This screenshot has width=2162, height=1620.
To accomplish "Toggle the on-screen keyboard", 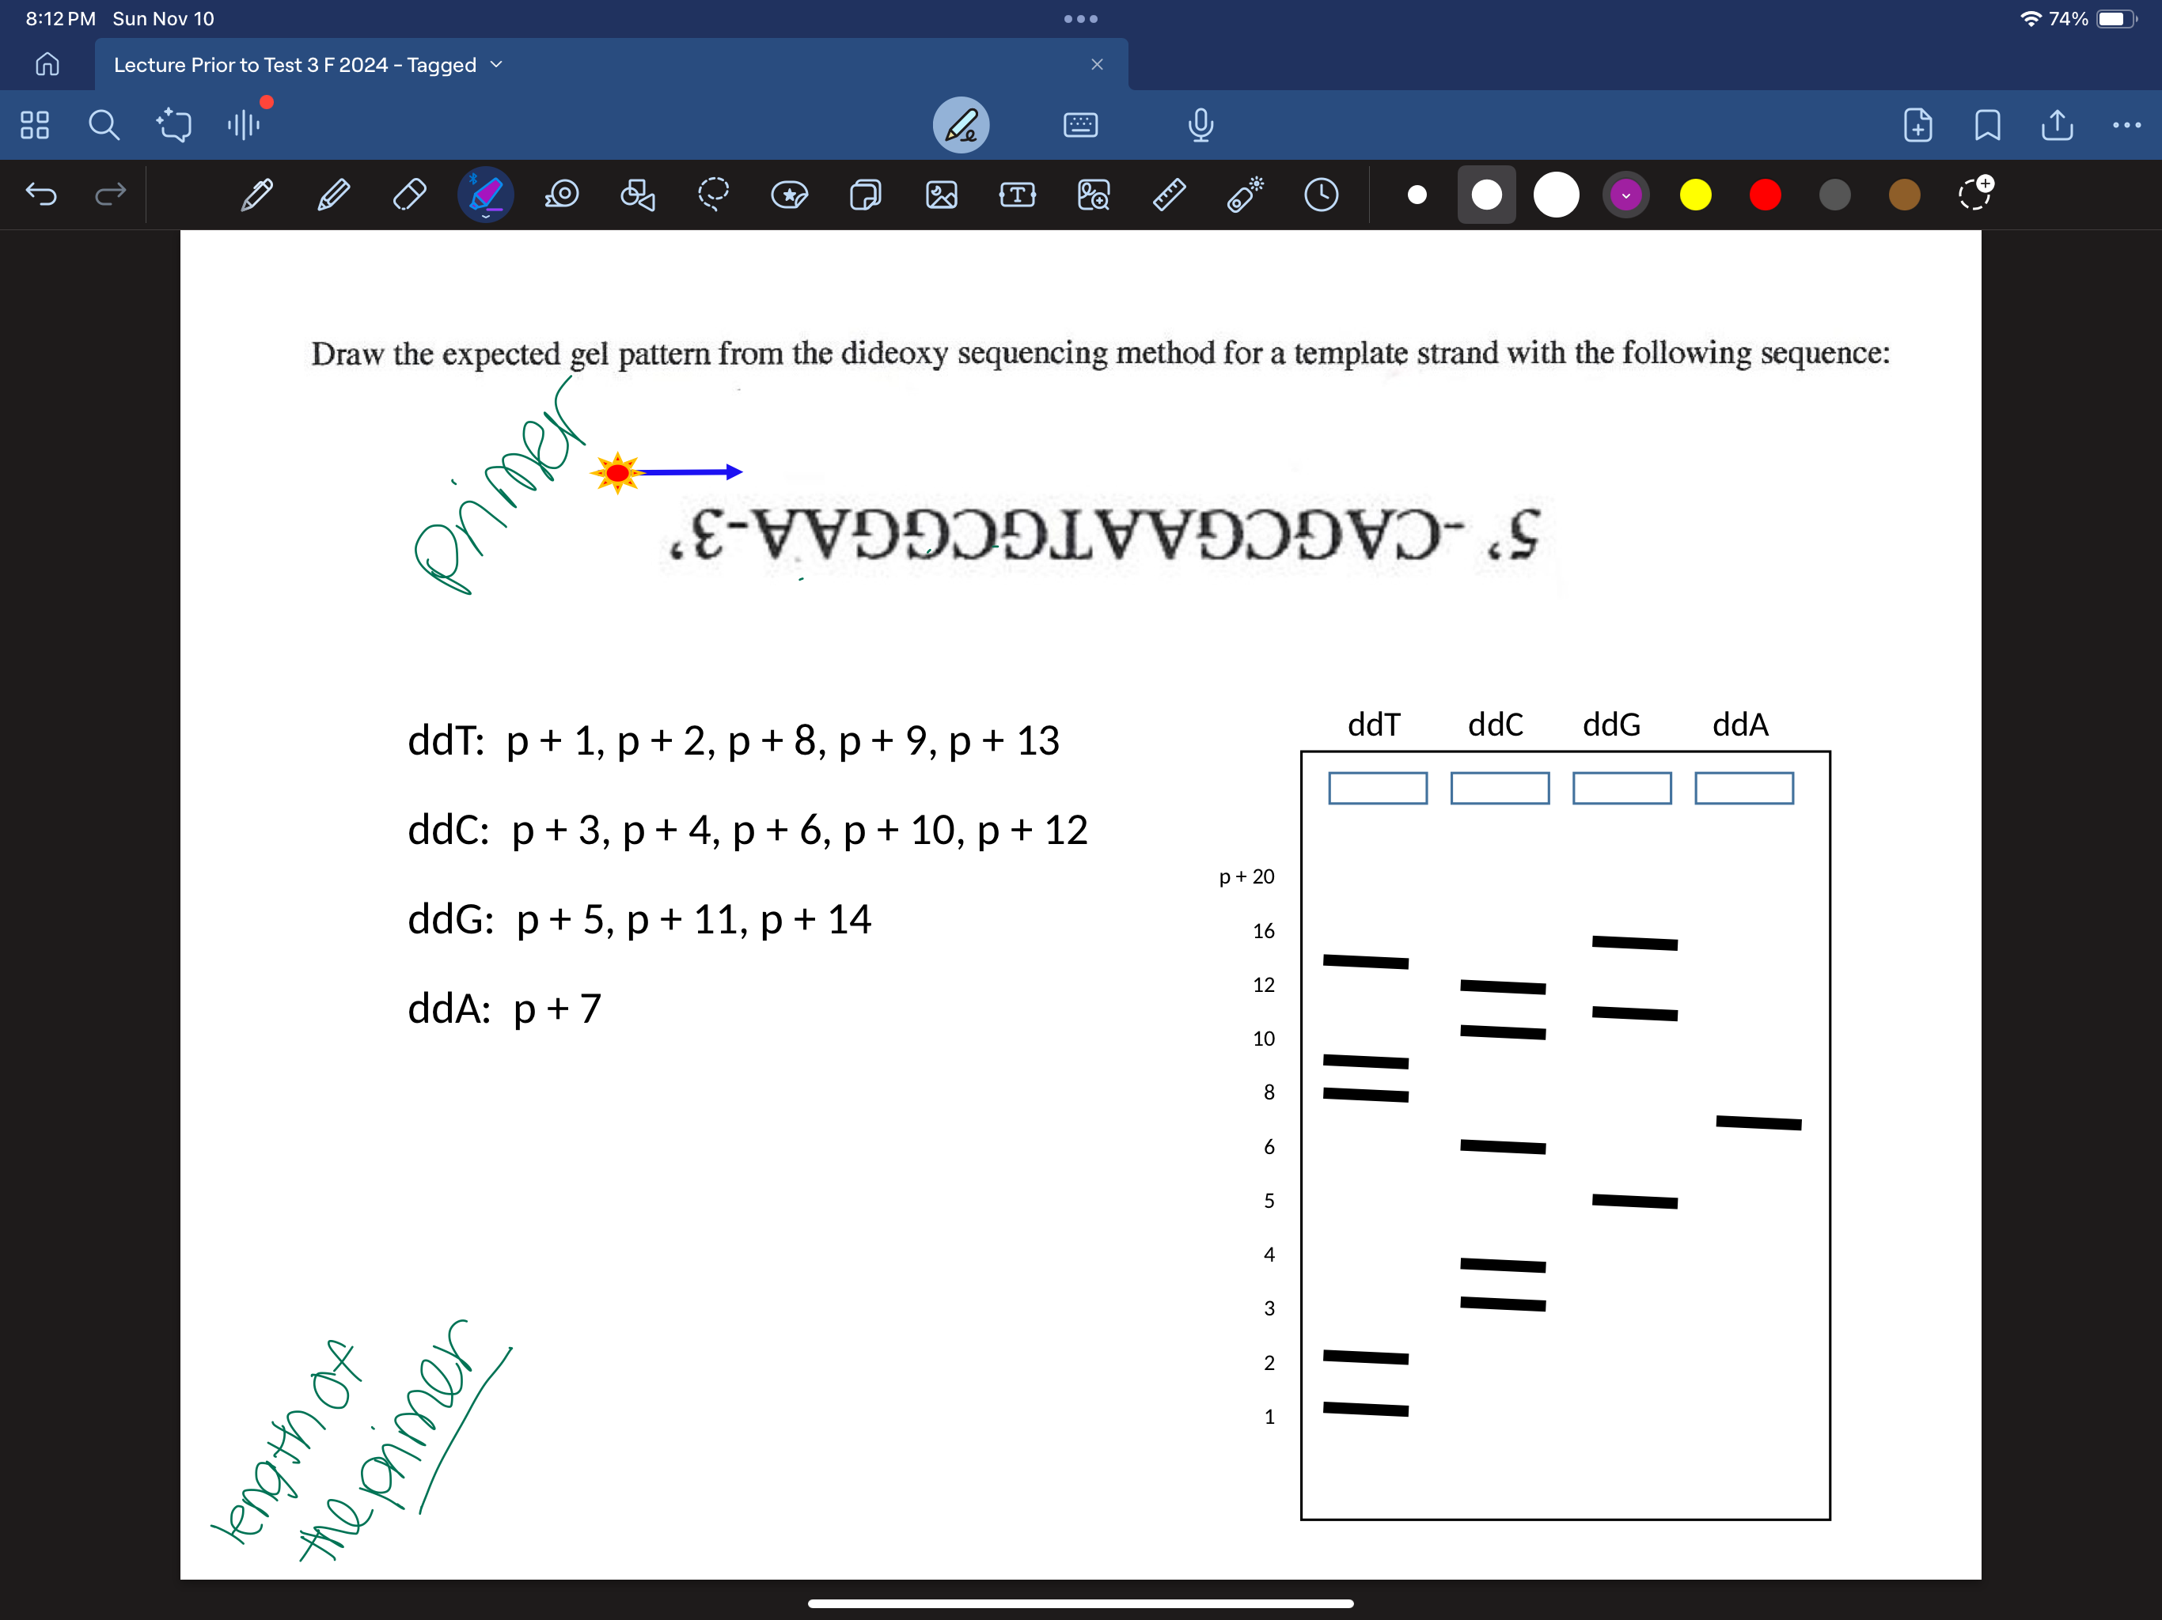I will coord(1081,125).
